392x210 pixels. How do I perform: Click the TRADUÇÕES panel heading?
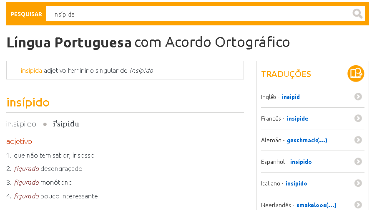click(286, 74)
